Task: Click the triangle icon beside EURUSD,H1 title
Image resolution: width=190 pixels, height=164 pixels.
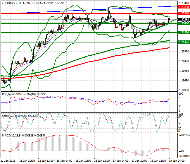Action: tap(3, 3)
